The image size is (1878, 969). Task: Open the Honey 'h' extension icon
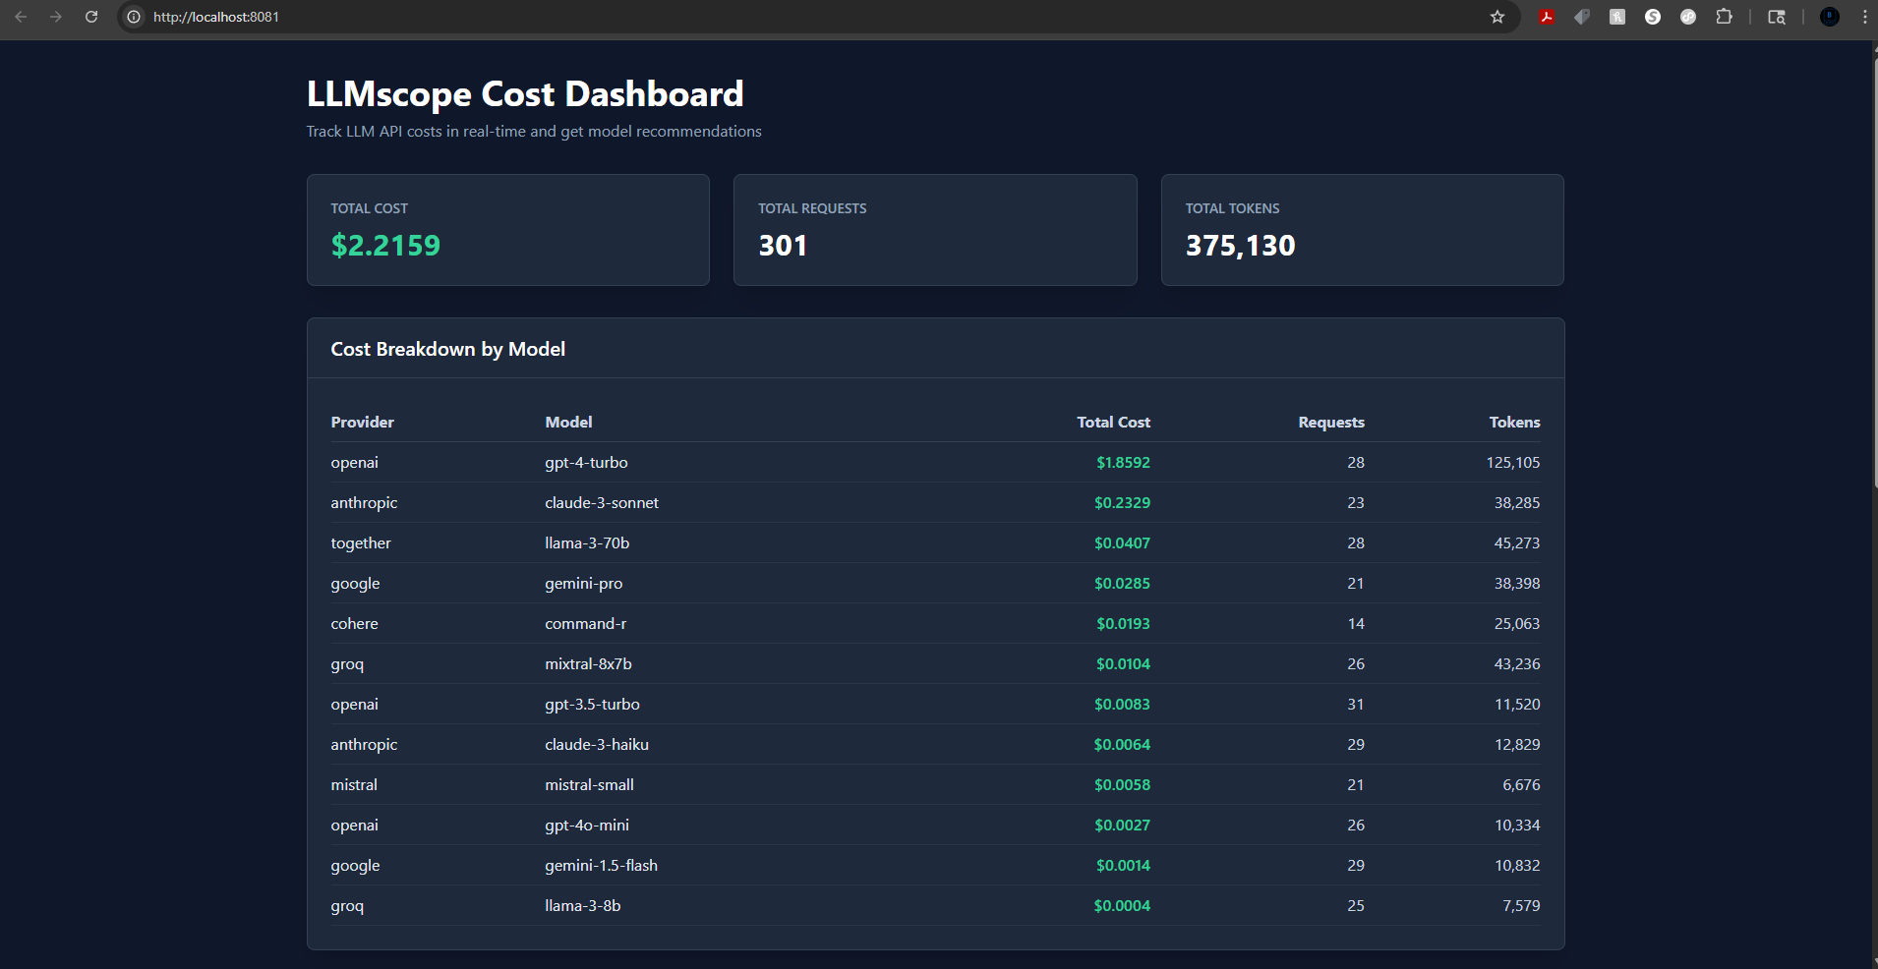coord(1617,17)
